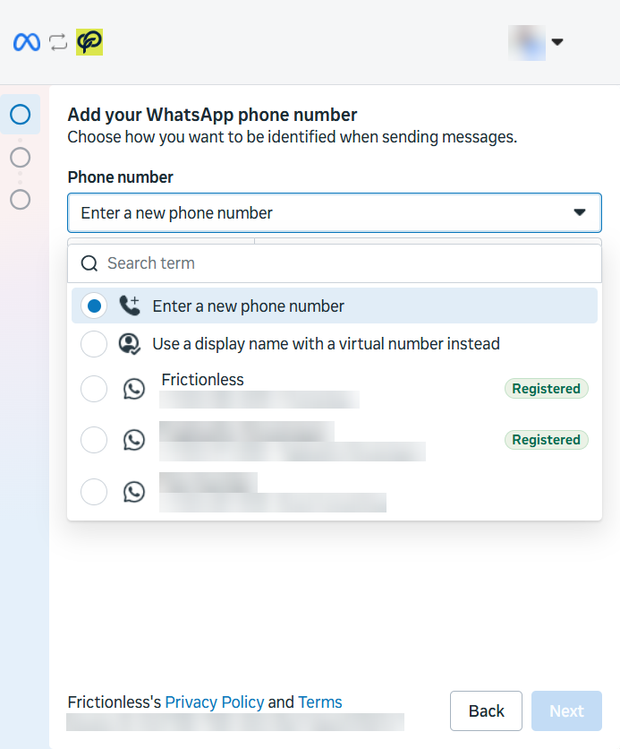This screenshot has width=620, height=749.
Task: Select the second step circle in sidebar
Action: [x=20, y=157]
